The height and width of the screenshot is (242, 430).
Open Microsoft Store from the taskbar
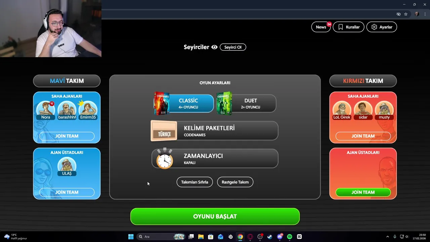[211, 237]
